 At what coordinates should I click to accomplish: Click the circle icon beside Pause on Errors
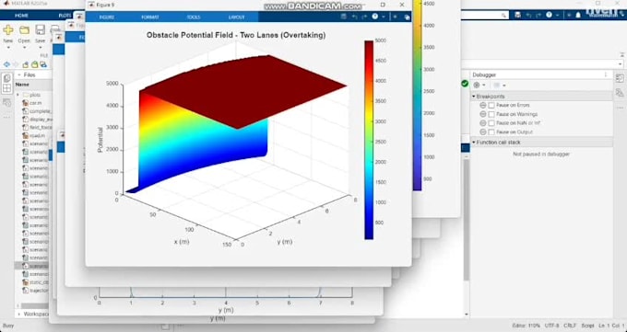tap(483, 106)
